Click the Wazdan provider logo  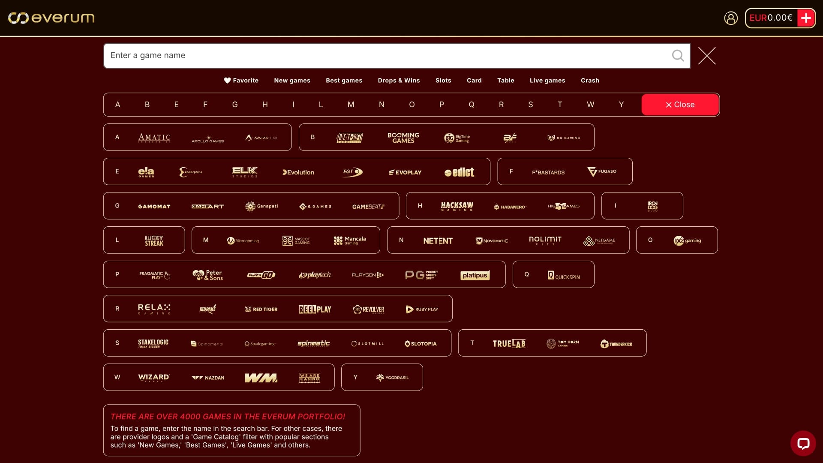click(208, 378)
